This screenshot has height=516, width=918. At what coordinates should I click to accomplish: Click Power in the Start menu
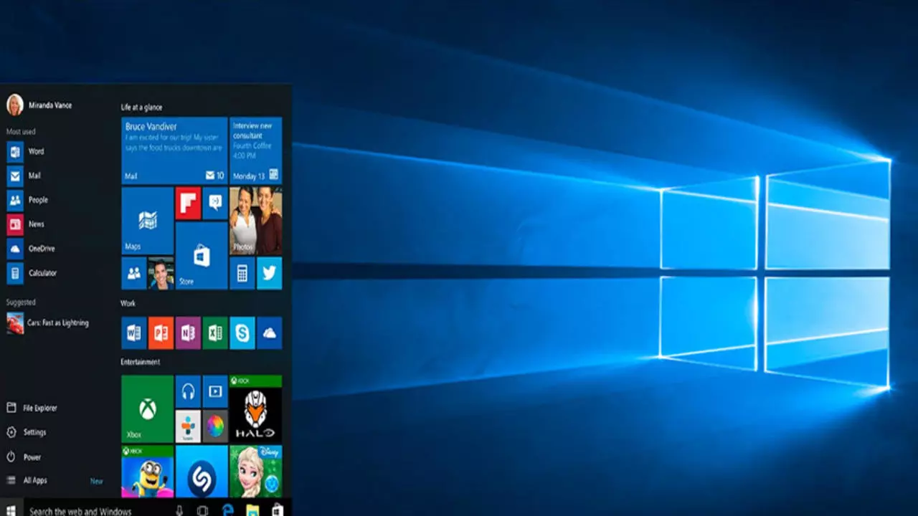32,457
